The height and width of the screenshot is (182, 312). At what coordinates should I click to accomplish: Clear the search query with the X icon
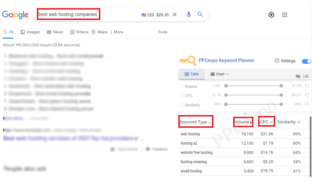tap(175, 14)
